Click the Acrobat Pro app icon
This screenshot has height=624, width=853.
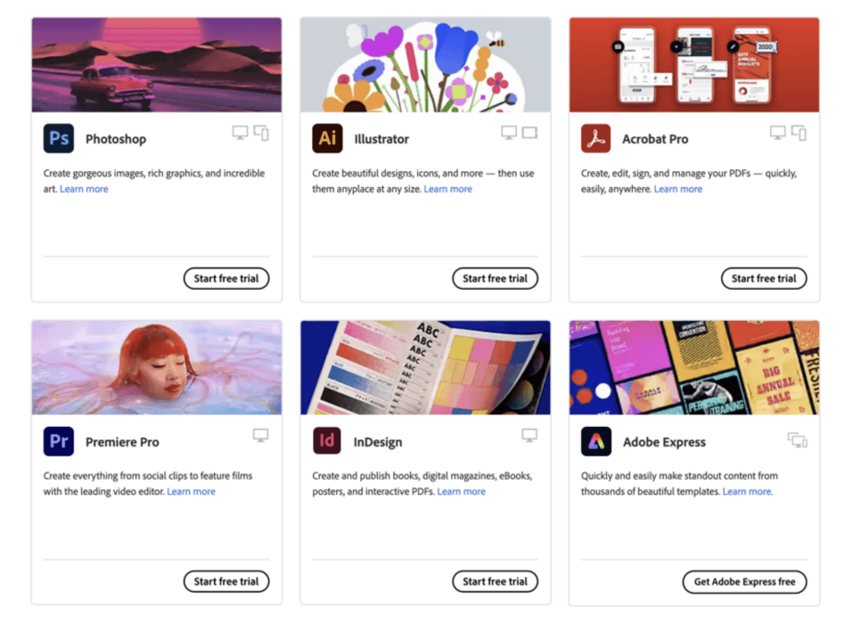pos(595,139)
